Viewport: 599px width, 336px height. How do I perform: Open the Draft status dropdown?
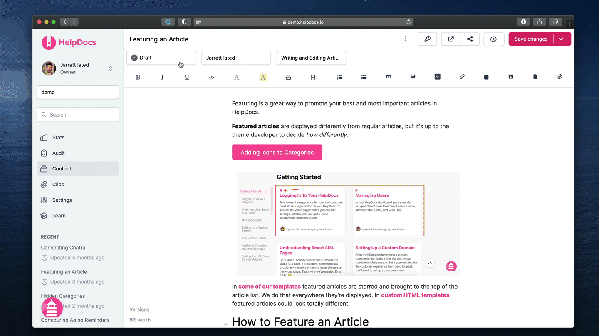161,58
